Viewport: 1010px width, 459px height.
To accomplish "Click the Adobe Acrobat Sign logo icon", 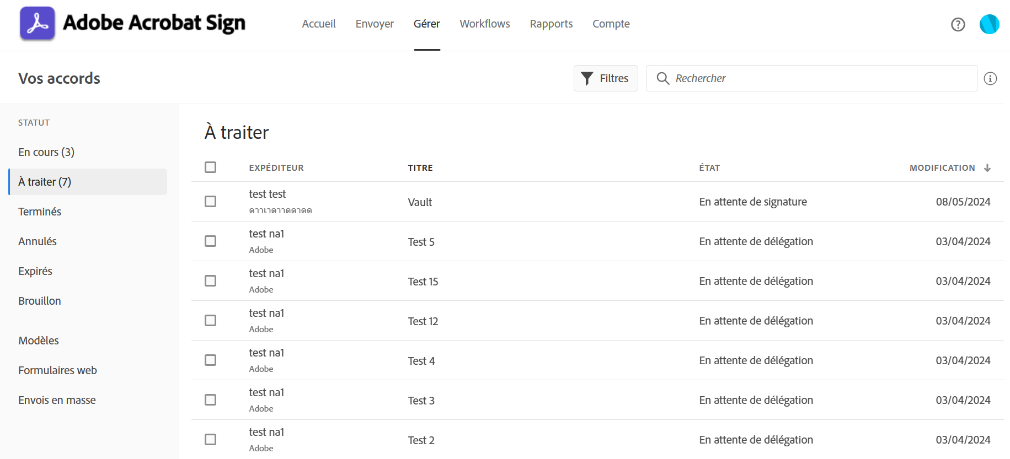I will click(x=38, y=24).
